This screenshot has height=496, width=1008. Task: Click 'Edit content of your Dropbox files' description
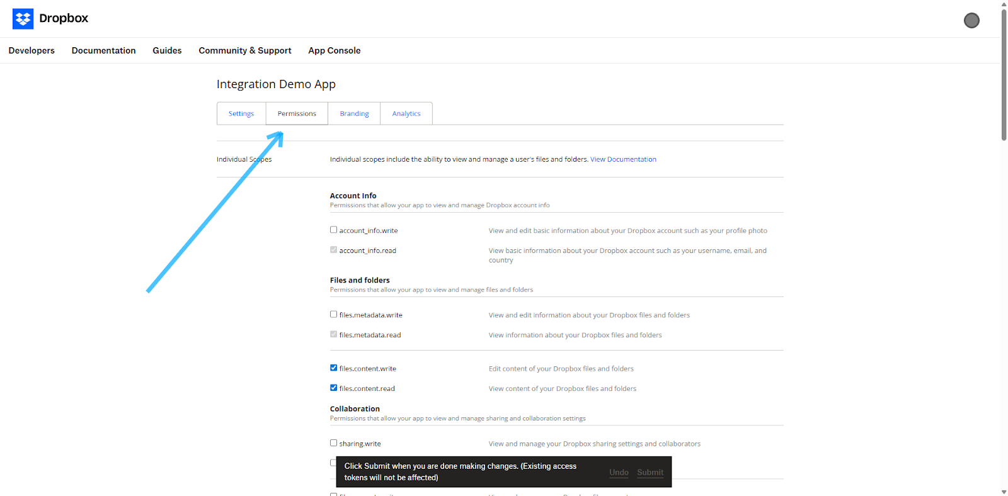tap(561, 369)
